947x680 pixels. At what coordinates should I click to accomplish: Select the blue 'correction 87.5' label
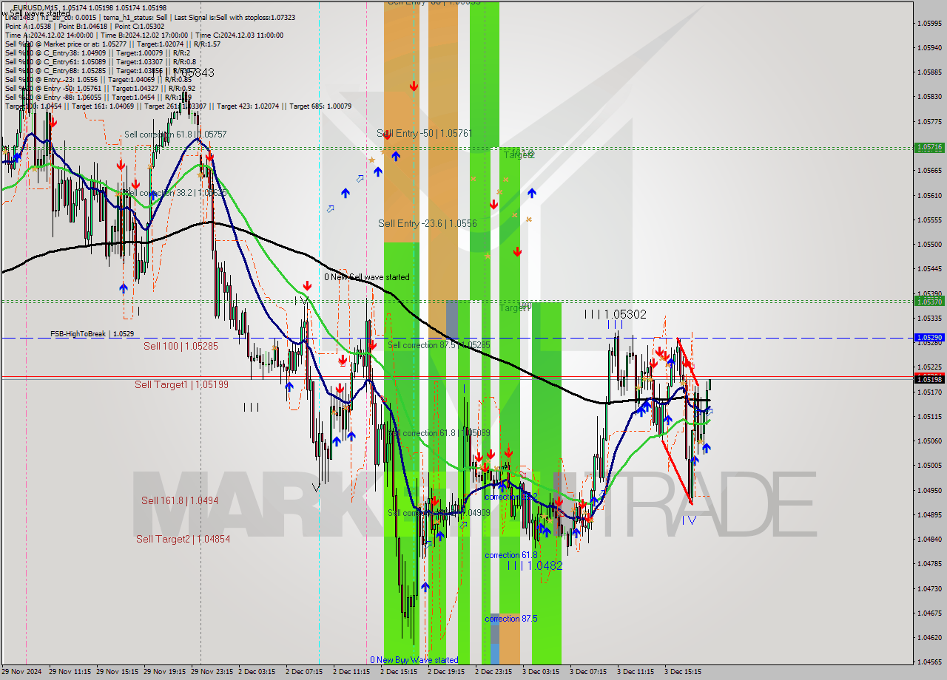tap(511, 619)
